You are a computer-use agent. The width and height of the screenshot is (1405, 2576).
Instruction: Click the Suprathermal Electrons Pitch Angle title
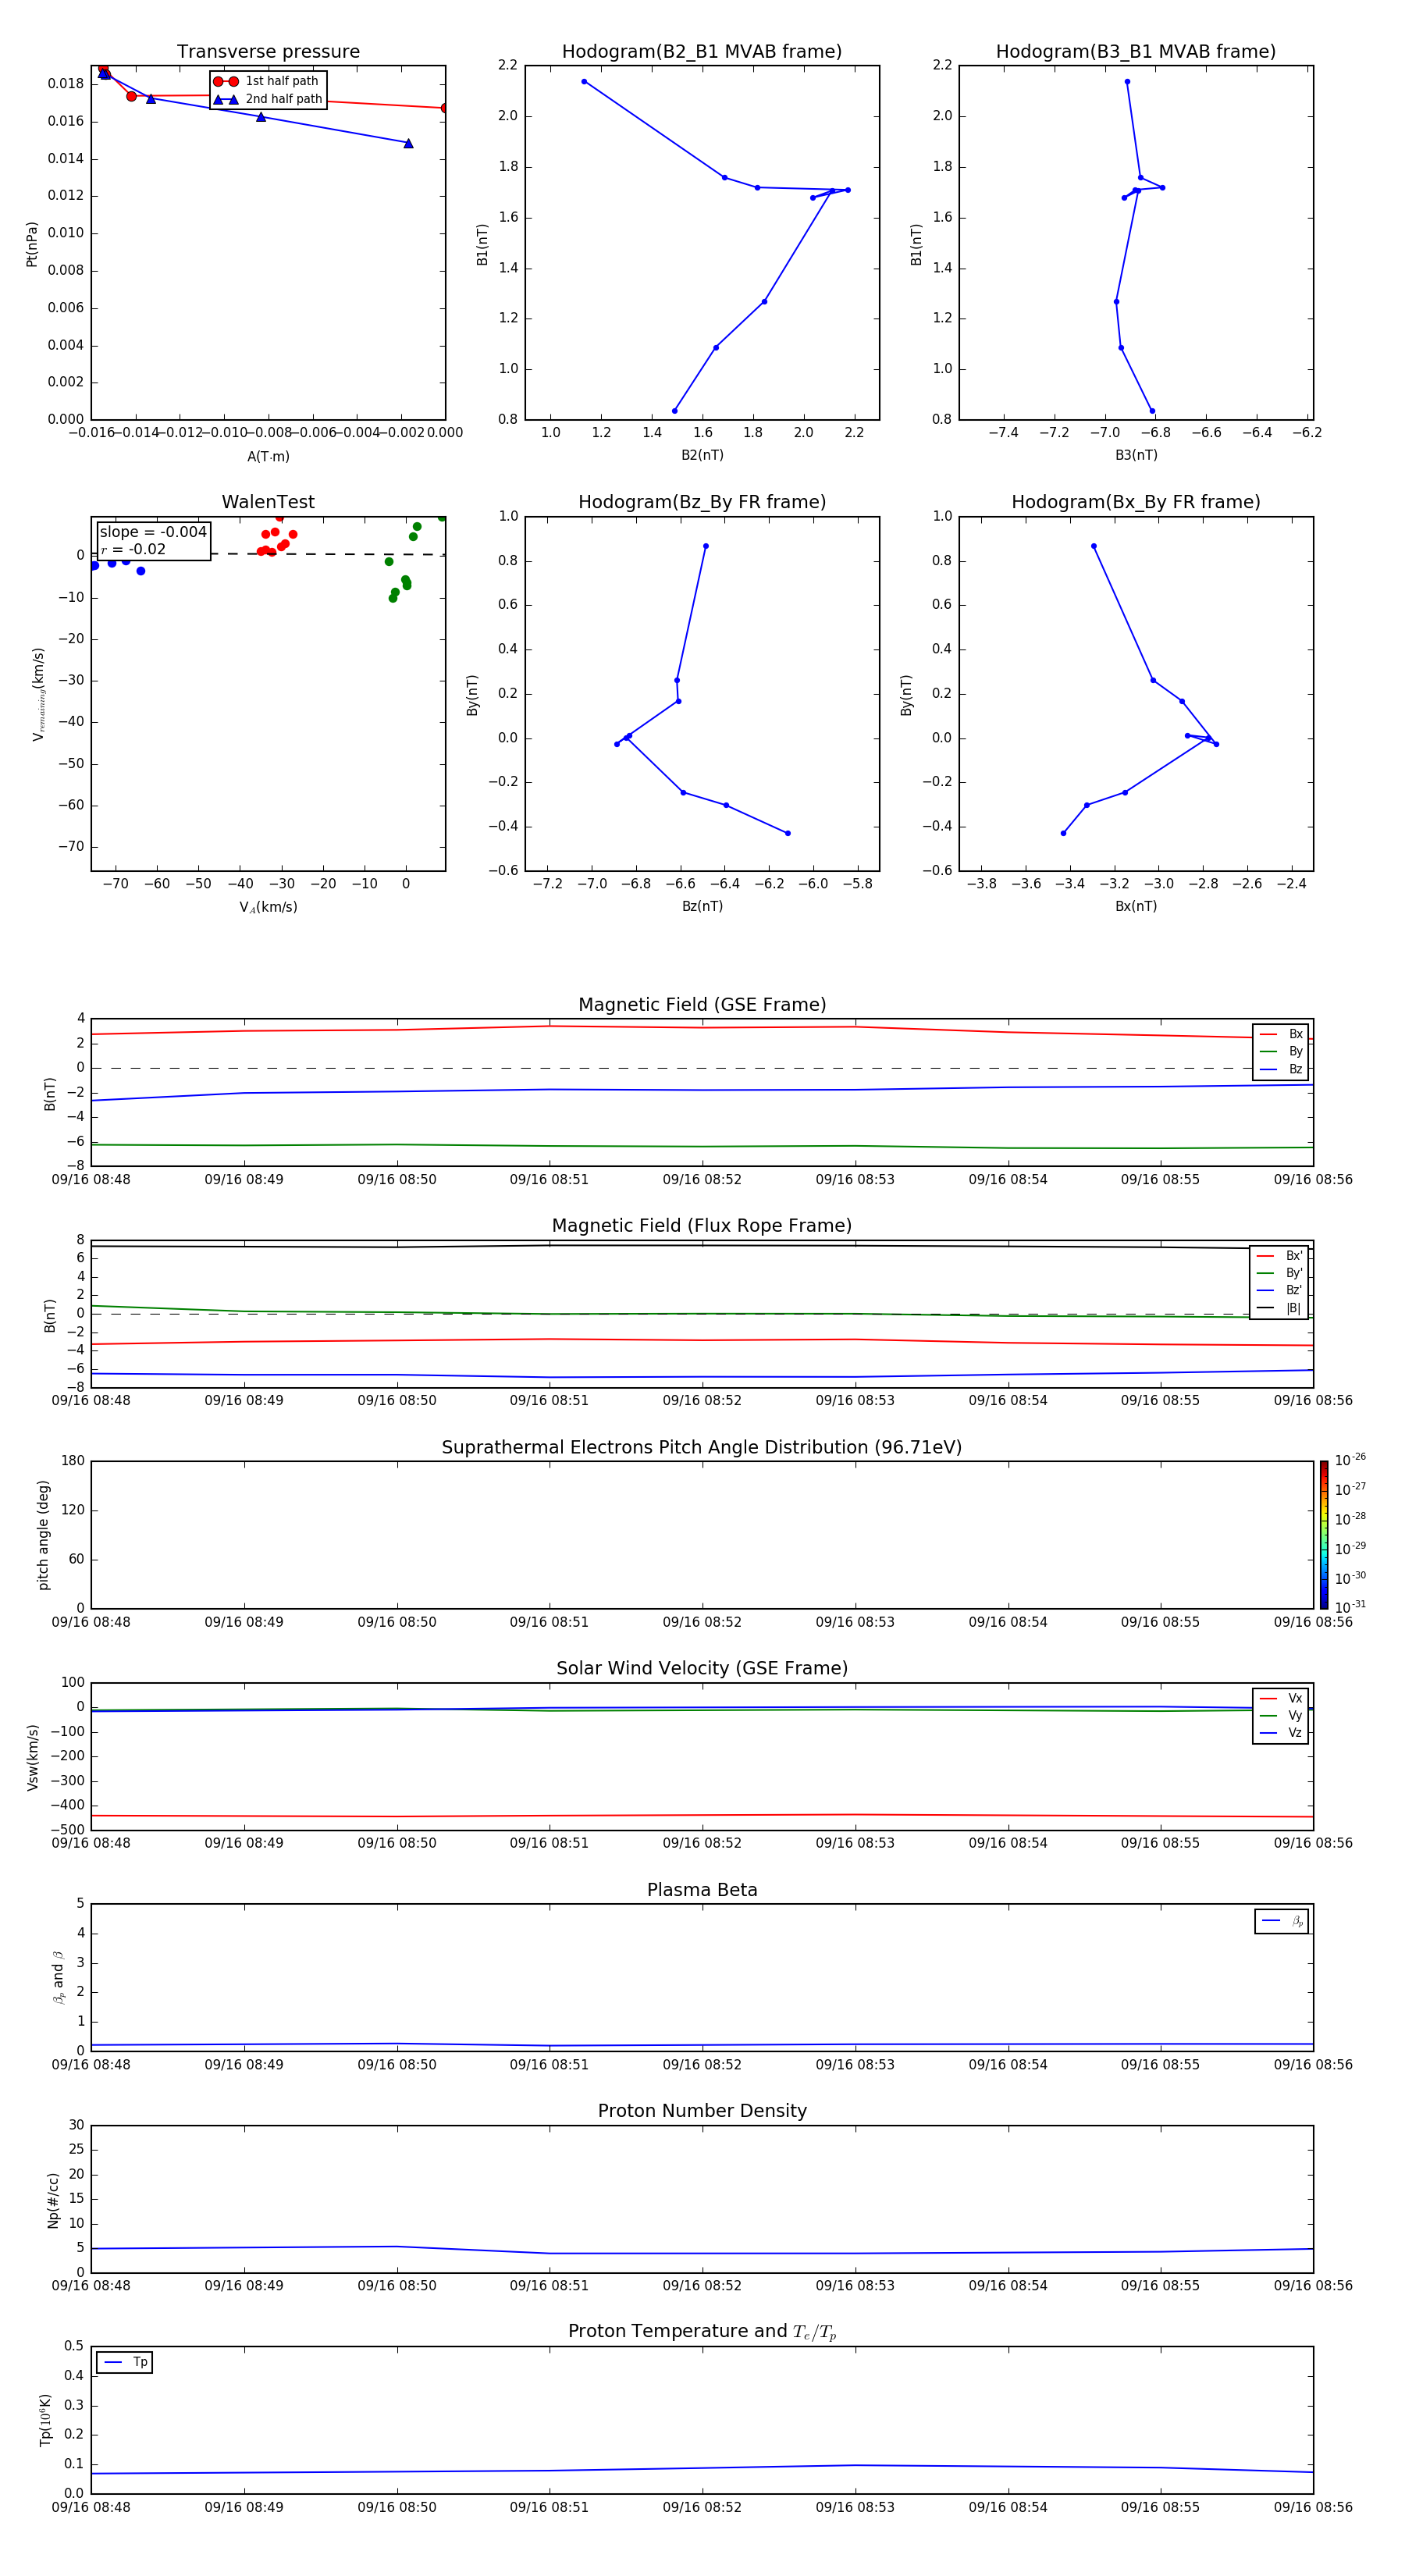click(x=702, y=1447)
